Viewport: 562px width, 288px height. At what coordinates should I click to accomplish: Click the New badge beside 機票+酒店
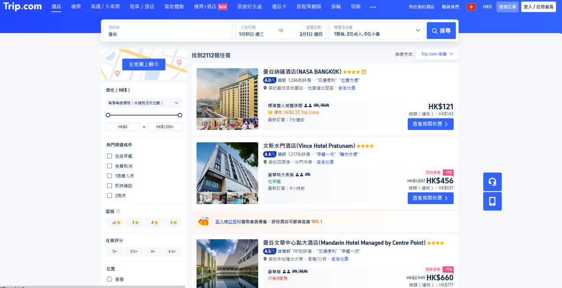223,7
